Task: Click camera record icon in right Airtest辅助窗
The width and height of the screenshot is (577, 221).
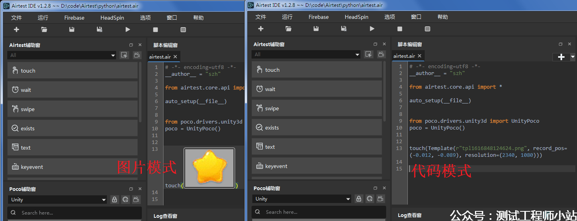Action: [x=381, y=55]
